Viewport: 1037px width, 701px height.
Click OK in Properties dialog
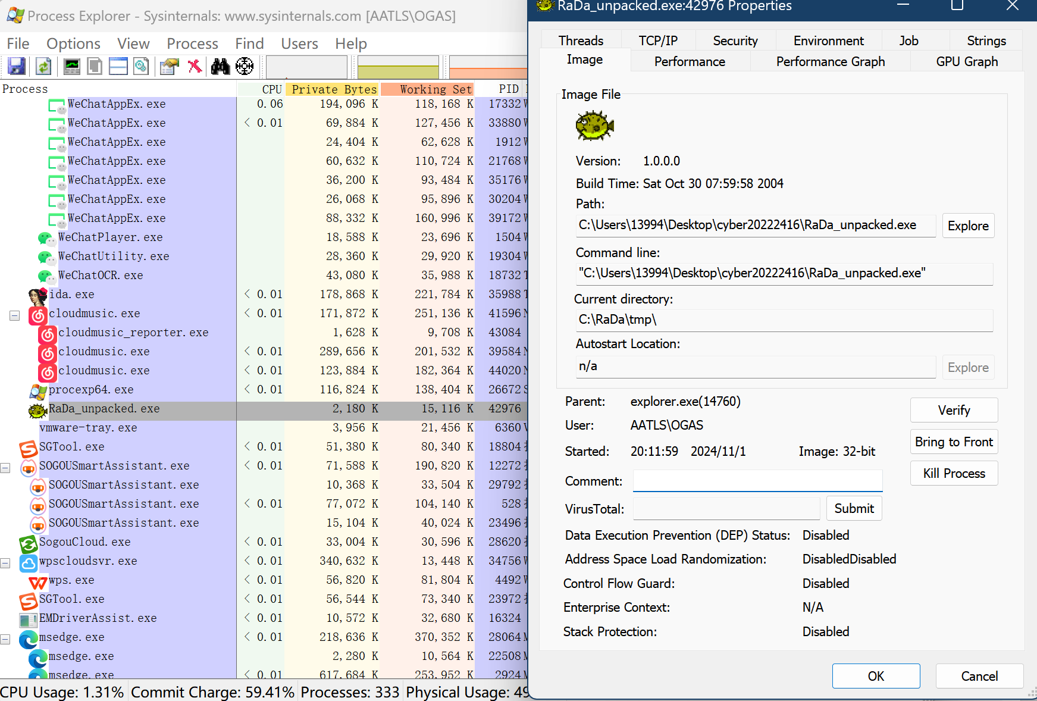[x=876, y=676]
